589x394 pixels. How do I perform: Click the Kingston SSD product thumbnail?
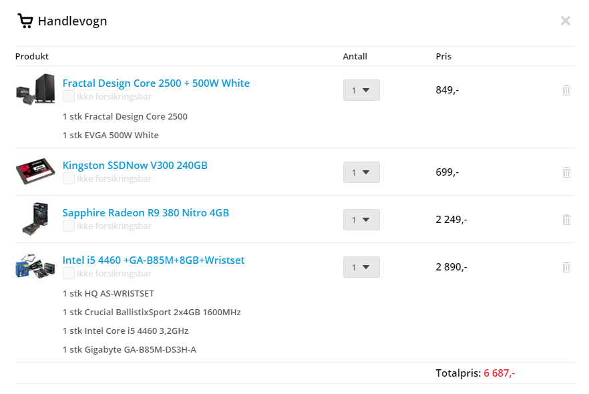click(35, 171)
